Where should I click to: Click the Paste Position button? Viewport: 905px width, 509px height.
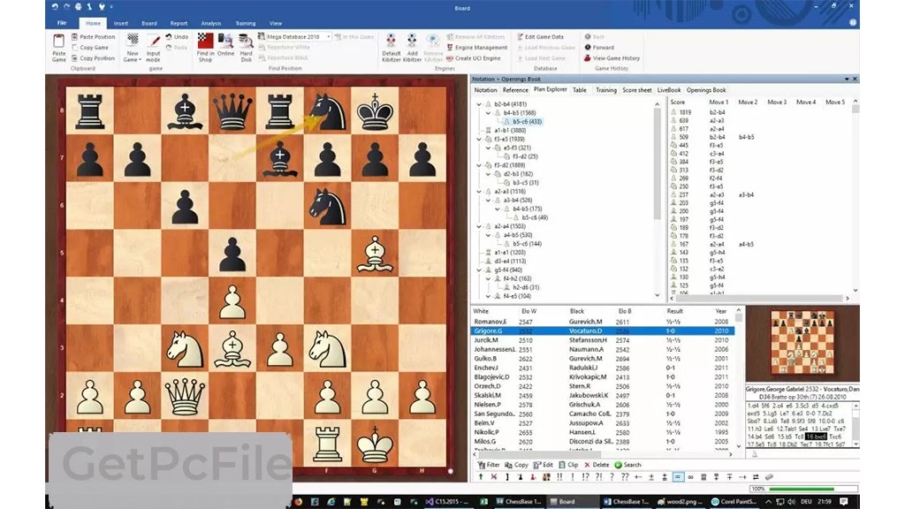93,36
